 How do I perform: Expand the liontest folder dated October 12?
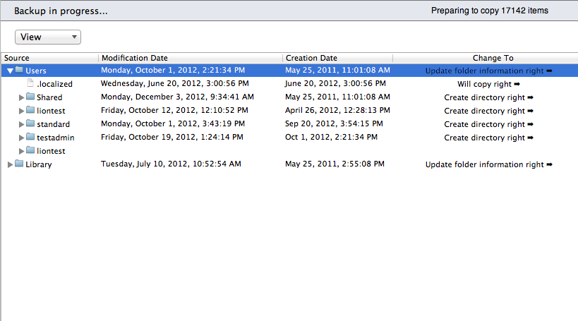coord(21,111)
